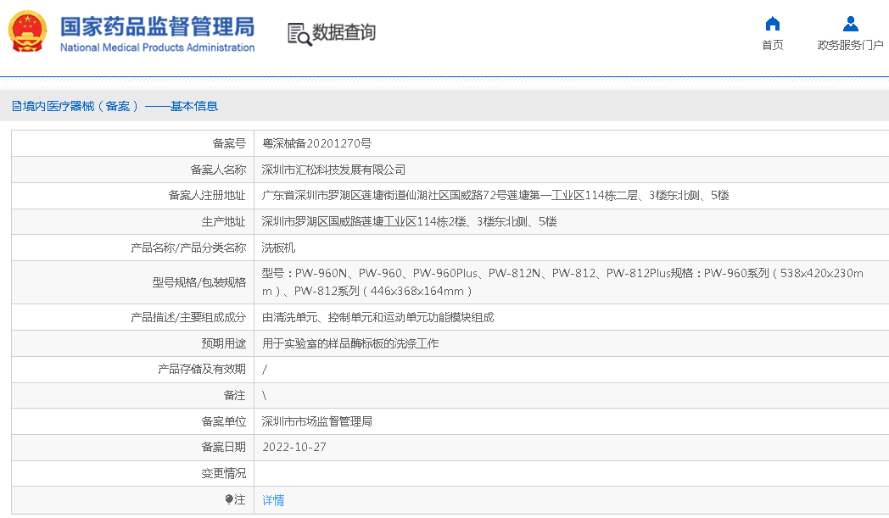Click the product name 洗板机
Image resolution: width=889 pixels, height=518 pixels.
278,248
